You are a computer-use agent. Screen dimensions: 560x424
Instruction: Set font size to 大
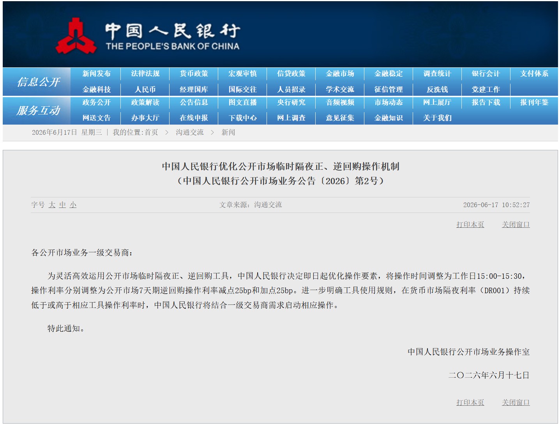point(52,205)
